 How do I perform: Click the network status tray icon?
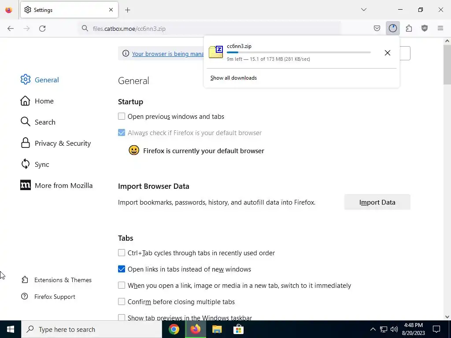(384, 329)
